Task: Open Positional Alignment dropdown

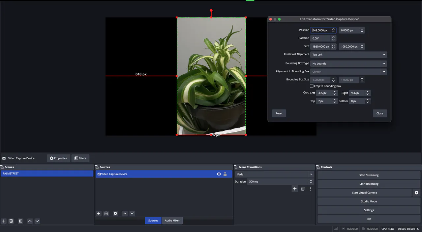Action: 348,55
